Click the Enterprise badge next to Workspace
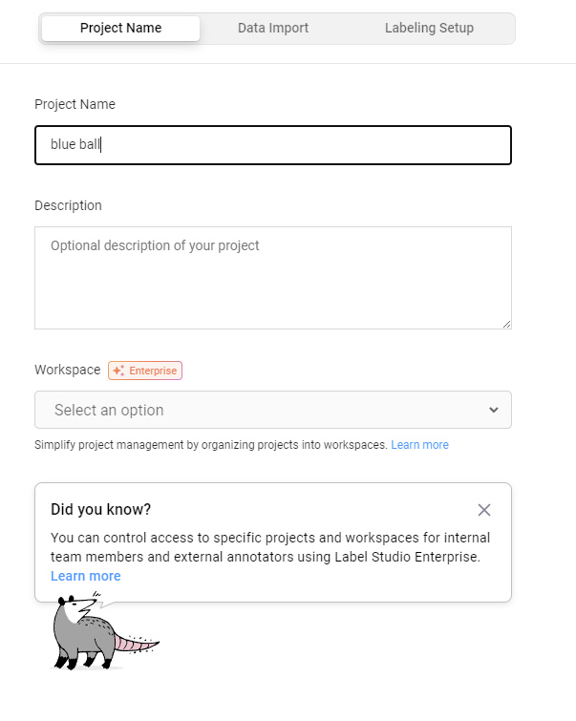Image resolution: width=576 pixels, height=721 pixels. coord(145,371)
